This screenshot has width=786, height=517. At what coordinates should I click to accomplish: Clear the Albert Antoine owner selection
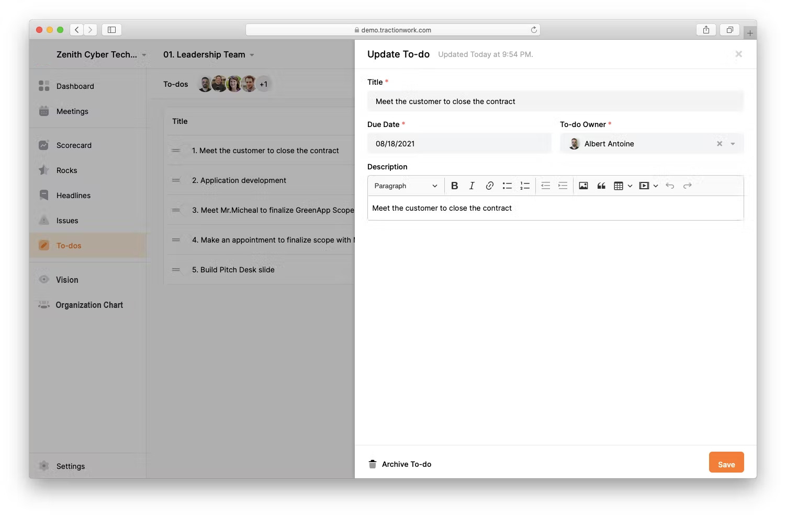(x=720, y=144)
